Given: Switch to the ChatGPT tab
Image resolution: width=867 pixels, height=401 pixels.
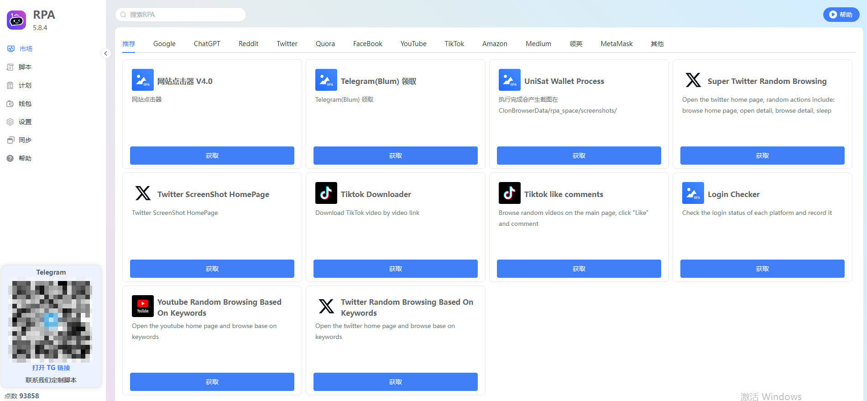Looking at the screenshot, I should pyautogui.click(x=207, y=44).
